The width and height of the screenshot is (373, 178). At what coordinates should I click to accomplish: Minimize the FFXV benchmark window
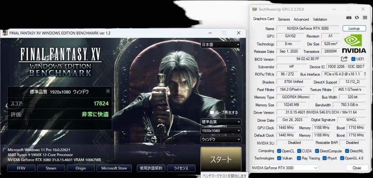click(210, 33)
